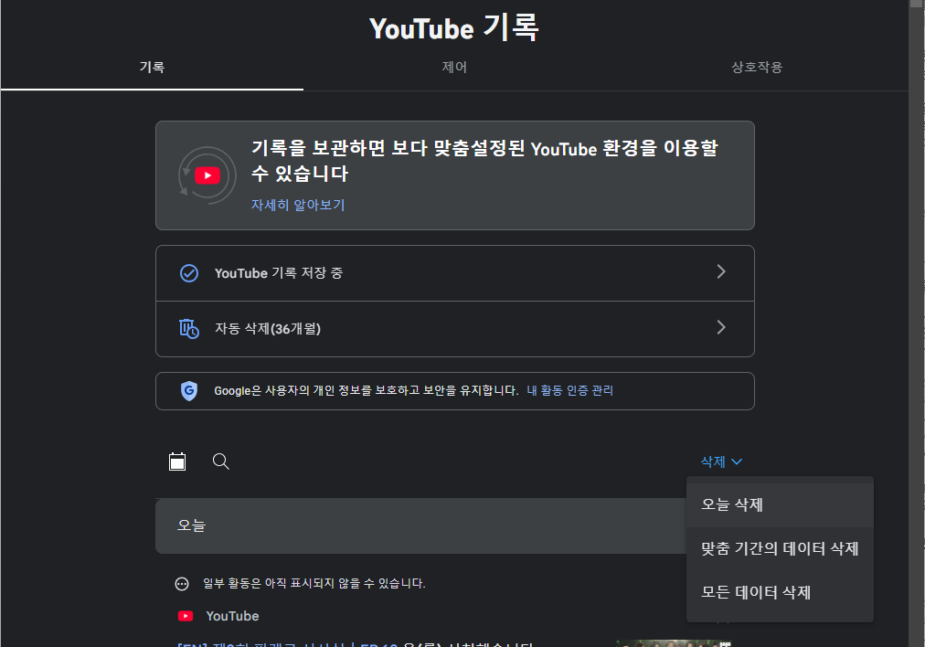
Task: Expand chevron on 자동 삭제(36개월) row
Action: click(x=721, y=327)
